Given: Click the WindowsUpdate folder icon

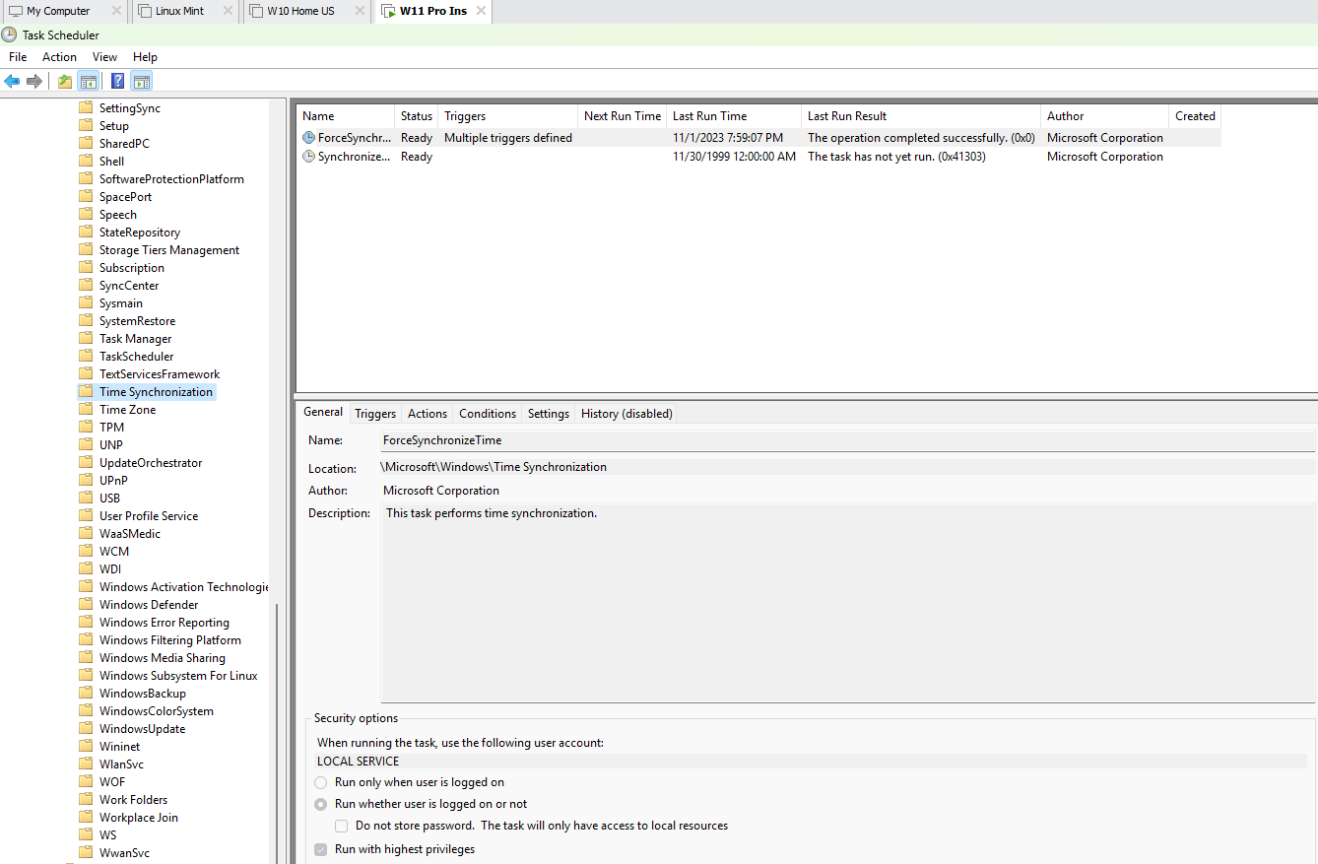Looking at the screenshot, I should [x=86, y=729].
